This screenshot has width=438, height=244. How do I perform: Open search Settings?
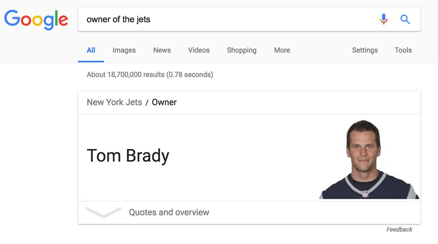click(365, 50)
